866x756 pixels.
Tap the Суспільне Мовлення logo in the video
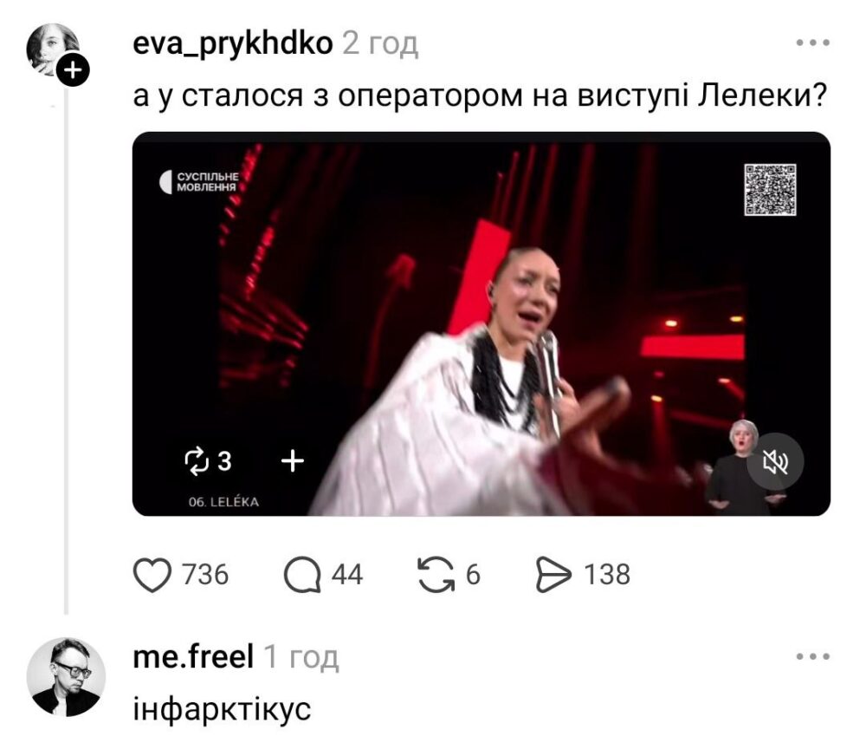click(x=199, y=182)
